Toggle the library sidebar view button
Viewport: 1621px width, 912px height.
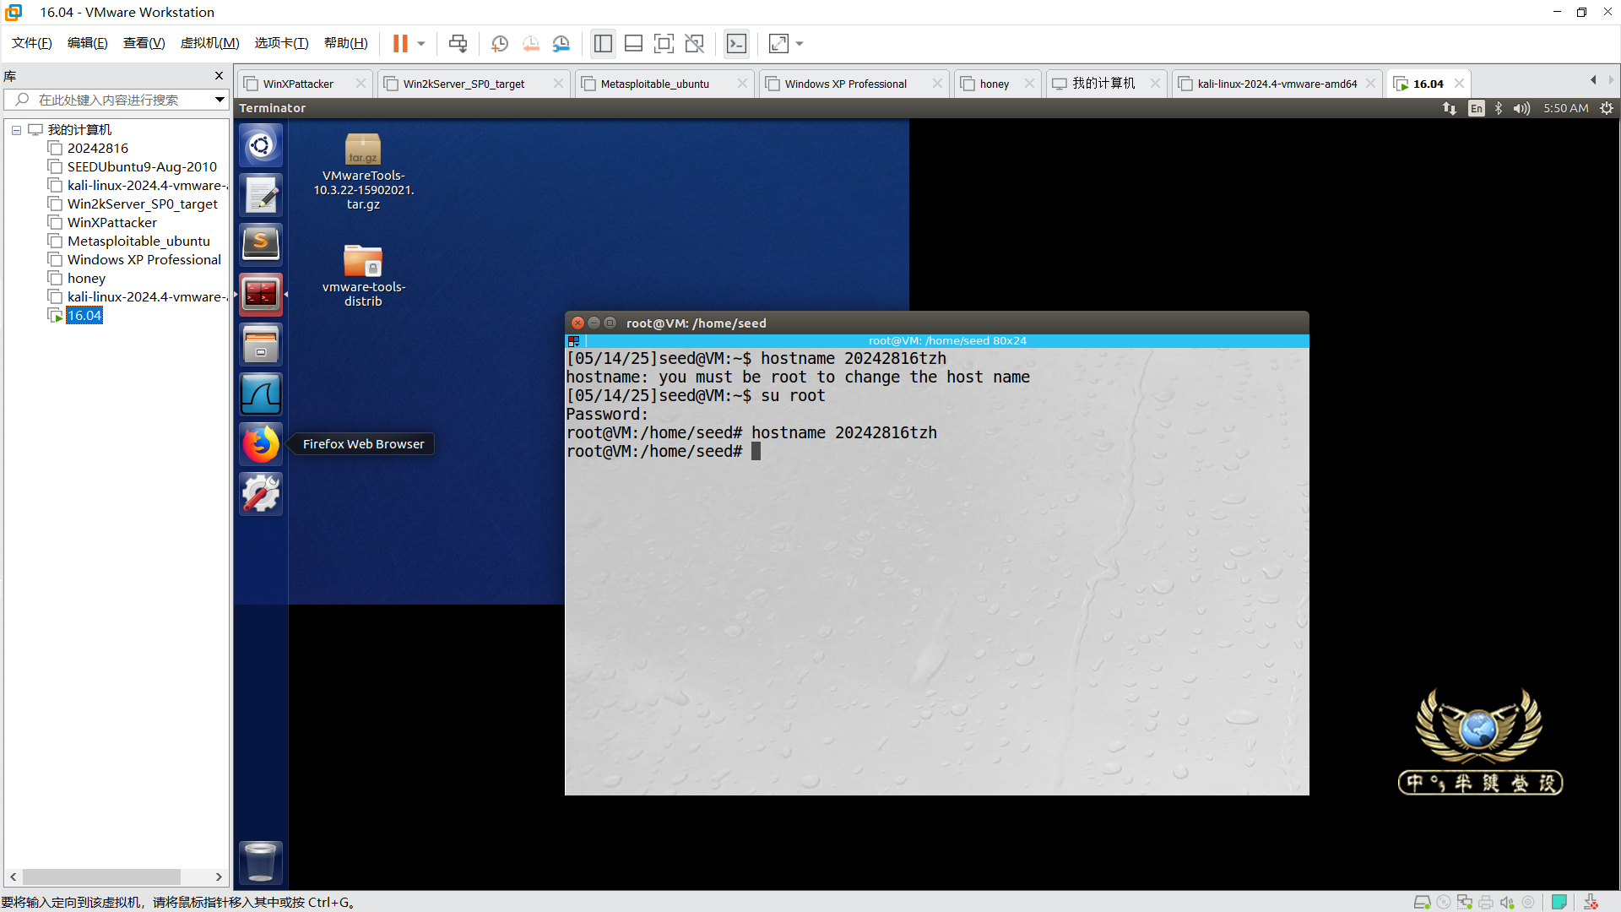pyautogui.click(x=603, y=44)
